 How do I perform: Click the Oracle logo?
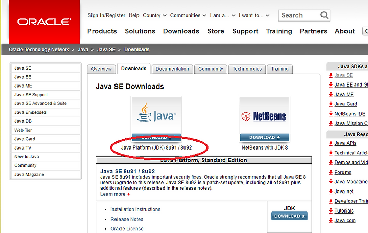(44, 22)
